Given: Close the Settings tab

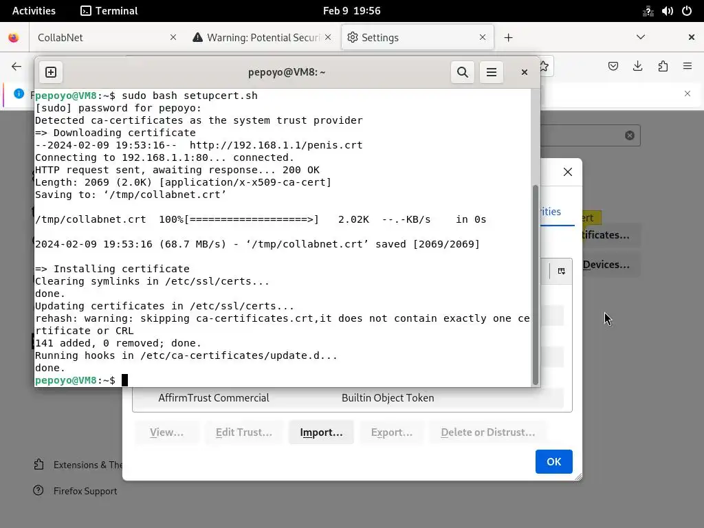Looking at the screenshot, I should (x=483, y=38).
